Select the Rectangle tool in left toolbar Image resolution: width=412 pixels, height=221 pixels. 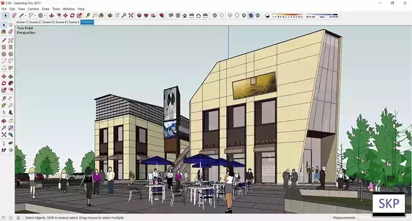[4, 47]
